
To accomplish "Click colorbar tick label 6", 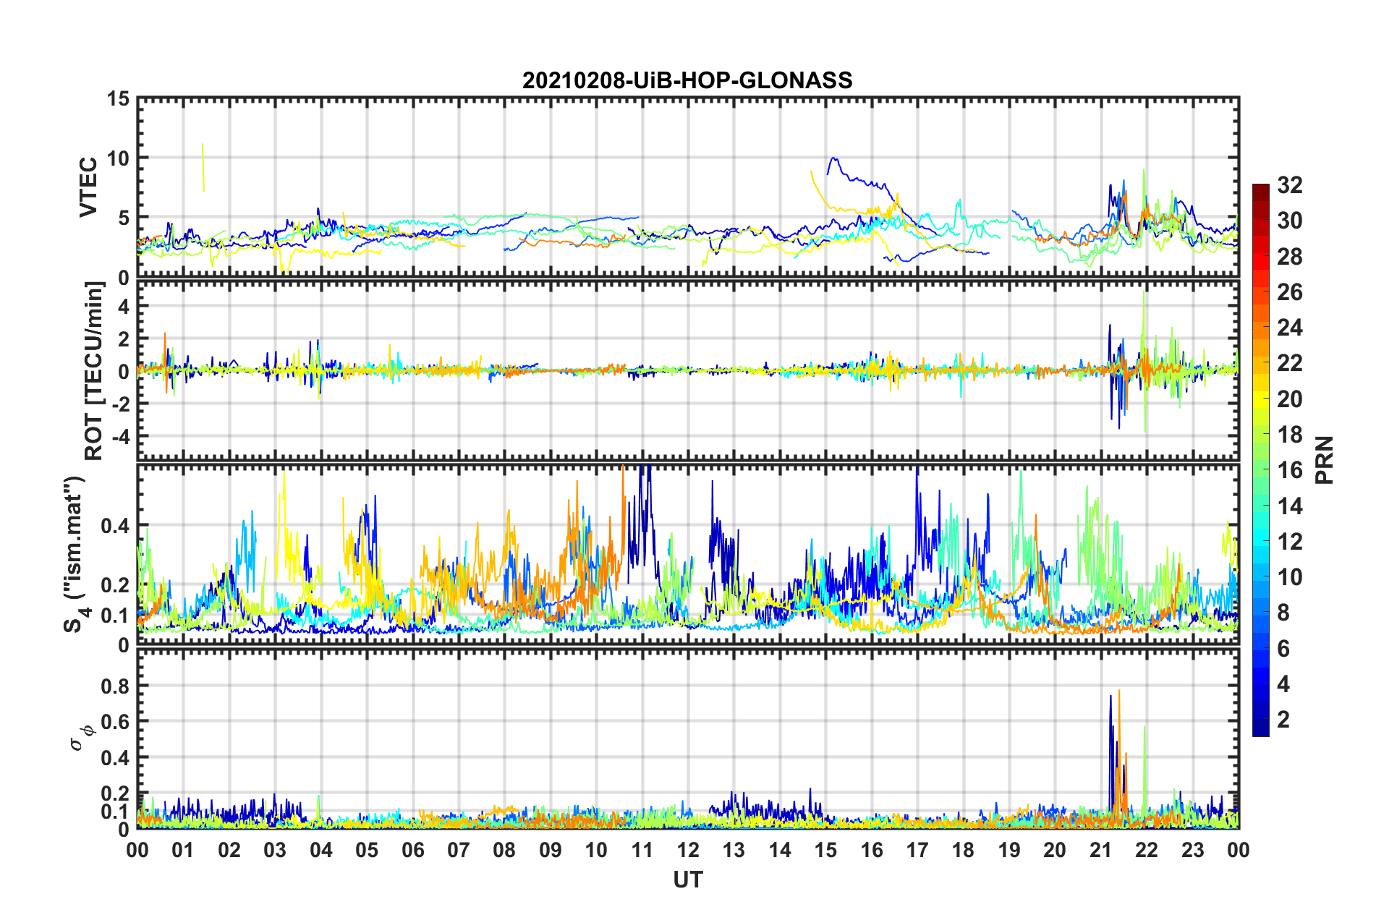I will click(x=1283, y=649).
